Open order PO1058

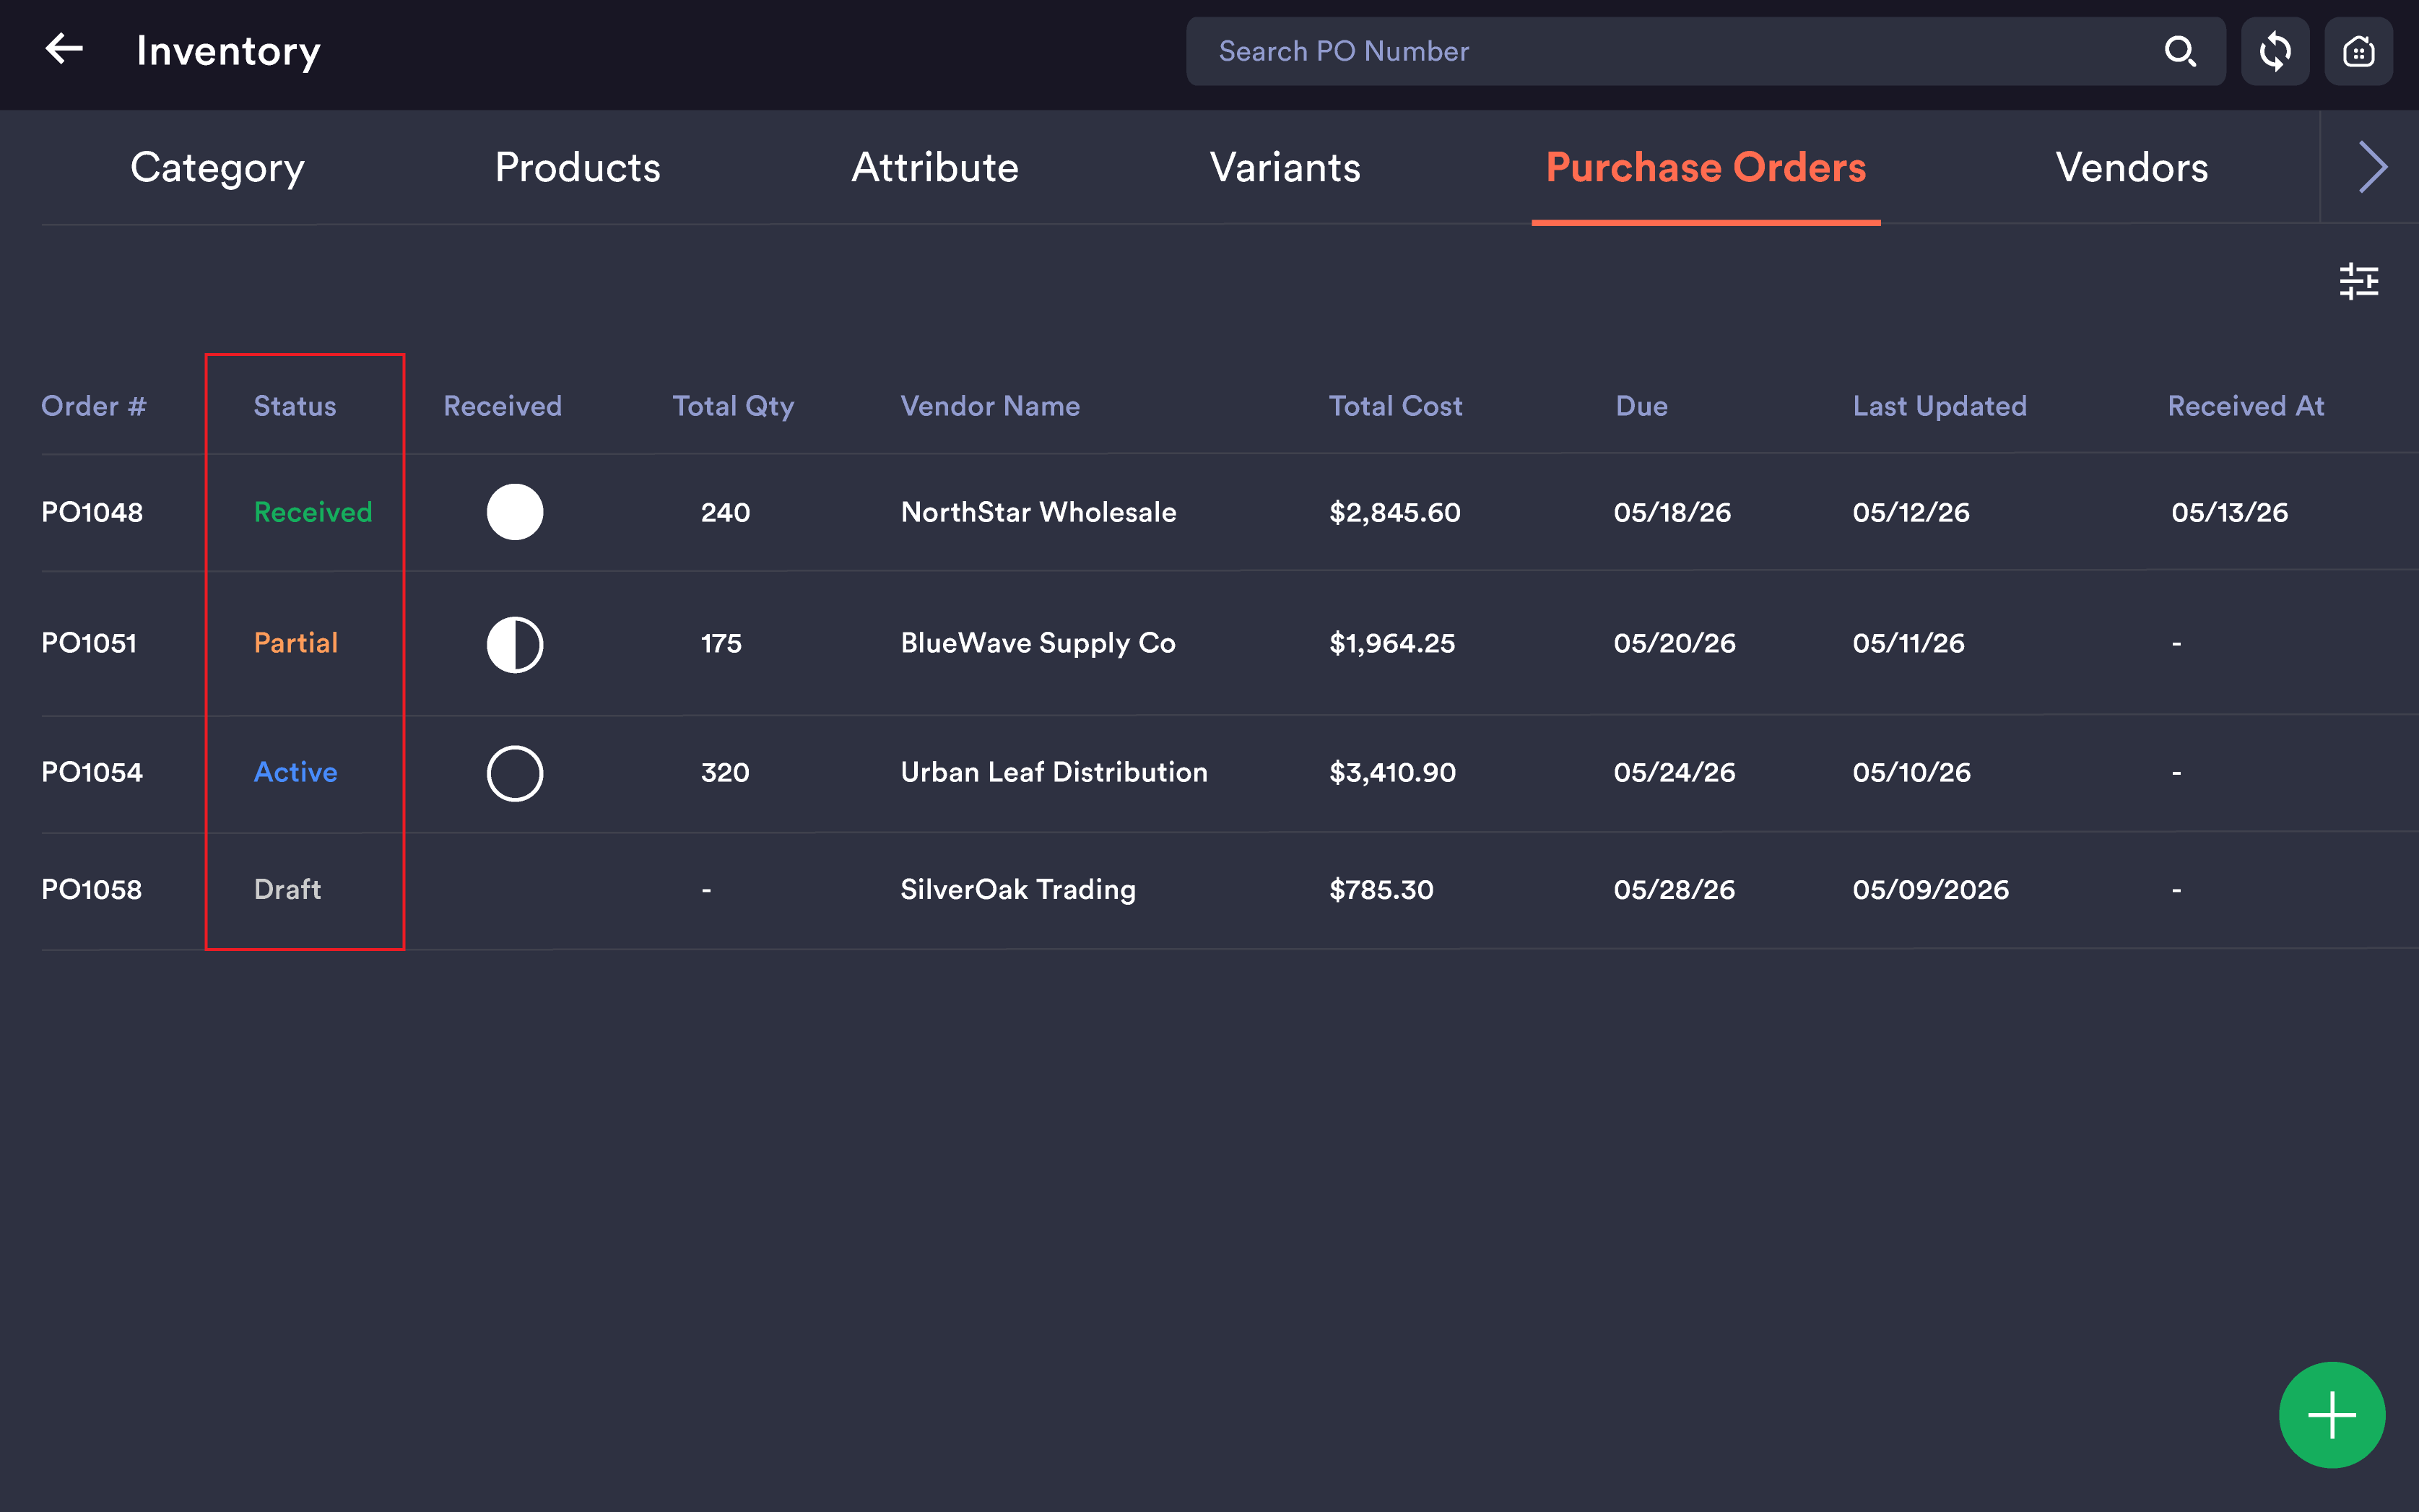(92, 889)
